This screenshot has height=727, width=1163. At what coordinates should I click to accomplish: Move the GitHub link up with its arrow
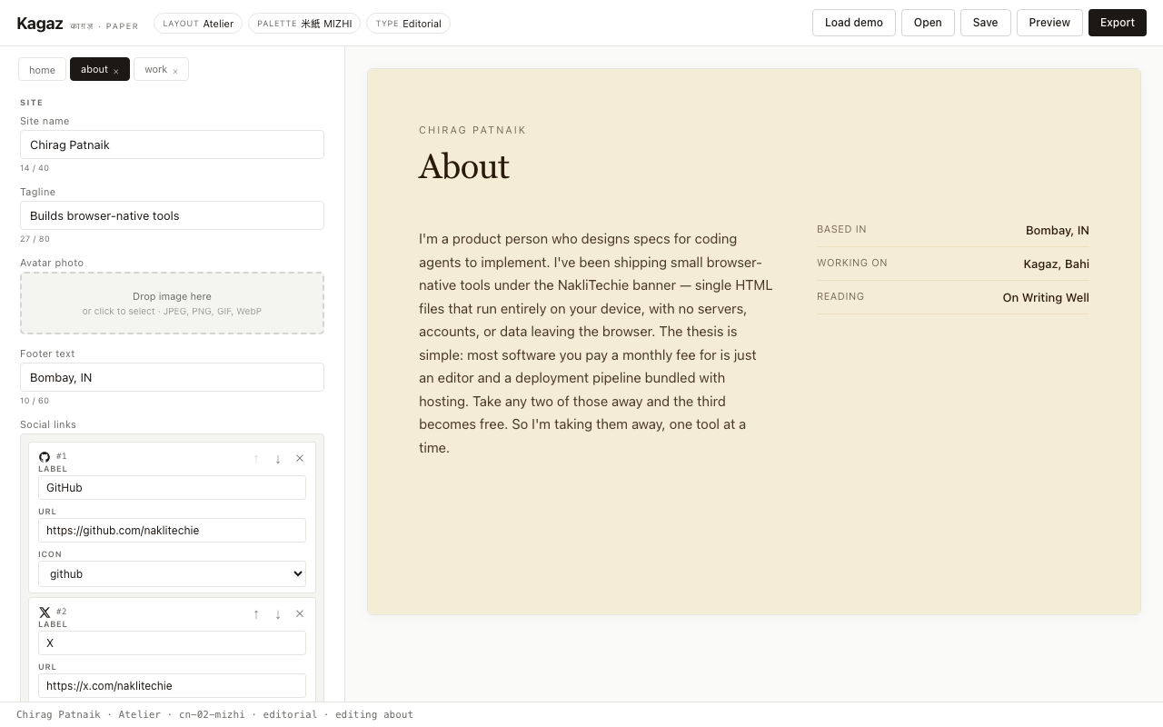(x=256, y=459)
